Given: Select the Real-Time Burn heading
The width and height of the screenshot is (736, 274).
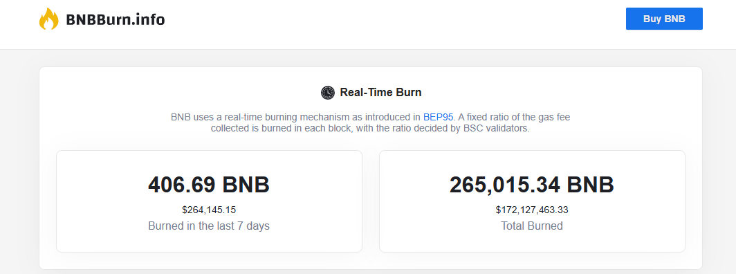Looking at the screenshot, I should 380,93.
